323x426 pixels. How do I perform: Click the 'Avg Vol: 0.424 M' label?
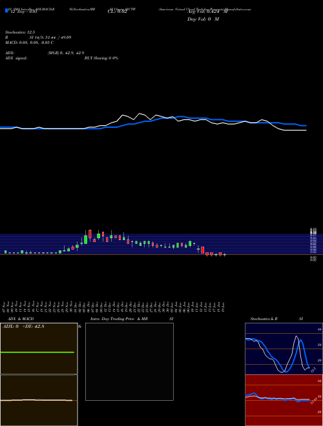pos(207,12)
